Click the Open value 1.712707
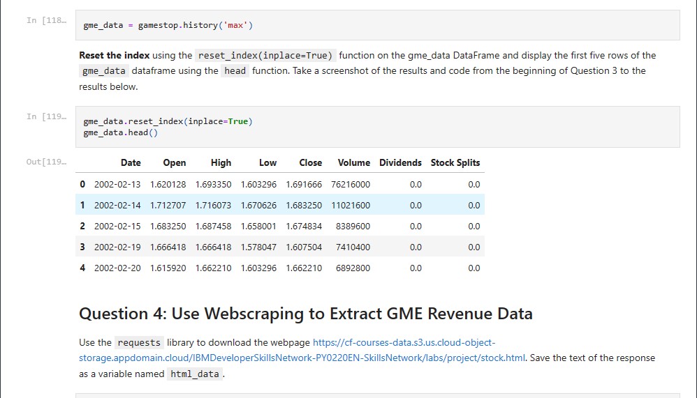 [x=168, y=205]
